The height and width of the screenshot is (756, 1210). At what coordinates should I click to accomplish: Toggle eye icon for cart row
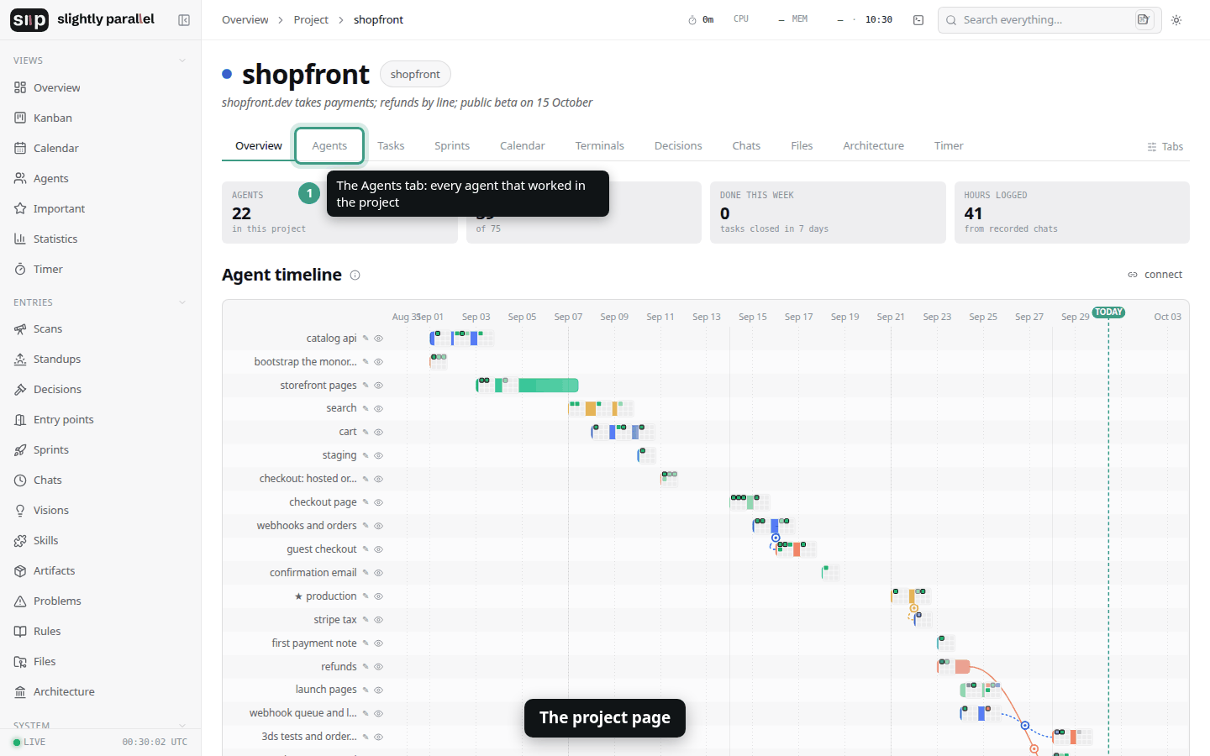(379, 432)
